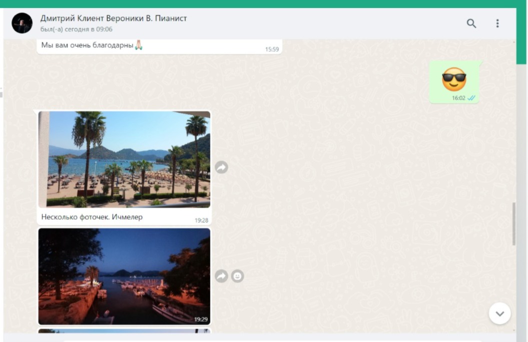React with emoji to the harbor photo
The height and width of the screenshot is (342, 528).
[x=237, y=276]
